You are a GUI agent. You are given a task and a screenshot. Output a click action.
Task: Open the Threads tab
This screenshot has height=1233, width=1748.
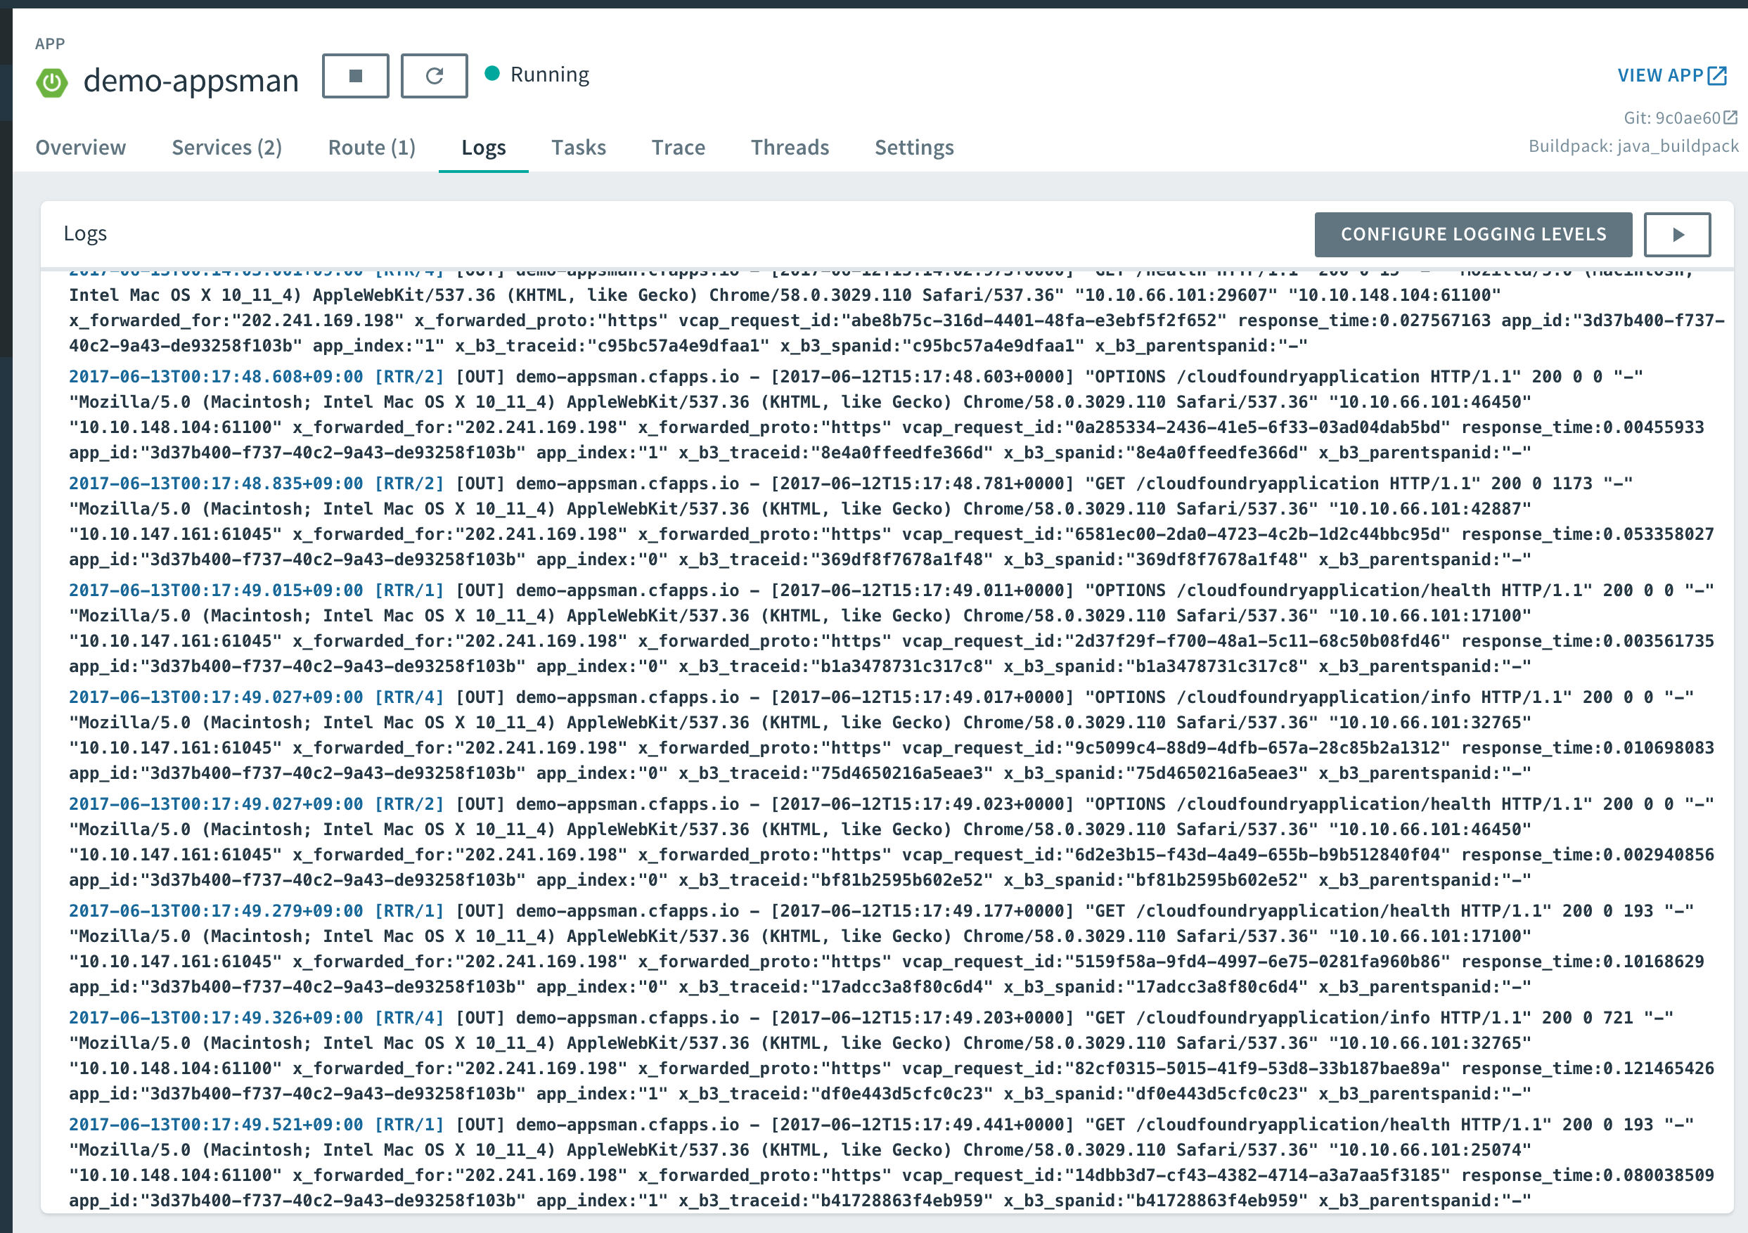pos(790,147)
